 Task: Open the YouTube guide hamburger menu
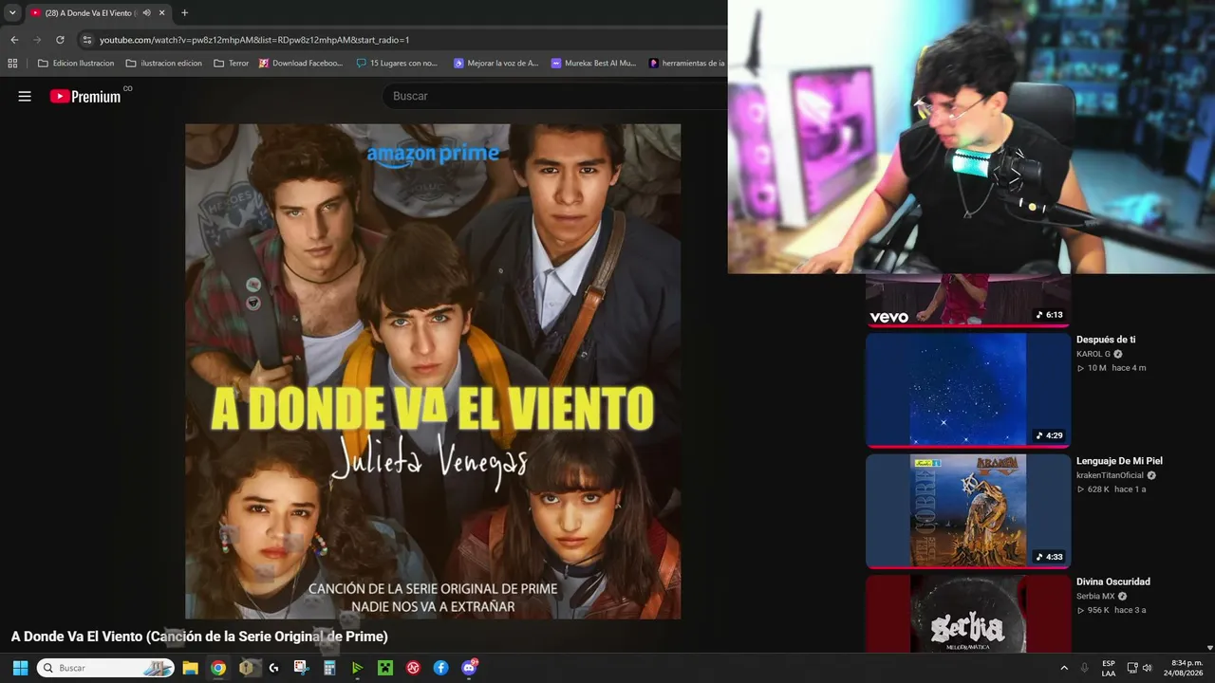pyautogui.click(x=25, y=96)
